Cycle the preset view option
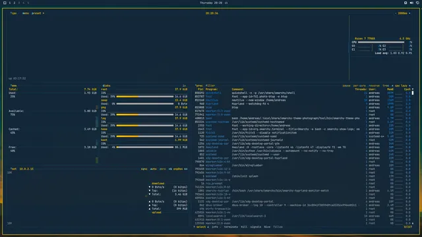The image size is (422, 237). (36, 13)
